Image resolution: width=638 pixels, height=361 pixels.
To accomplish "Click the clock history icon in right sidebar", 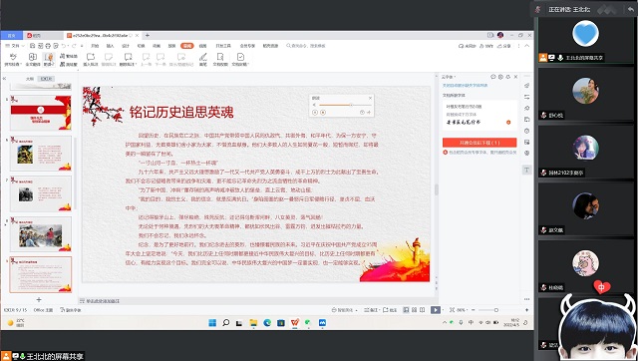I will [527, 131].
